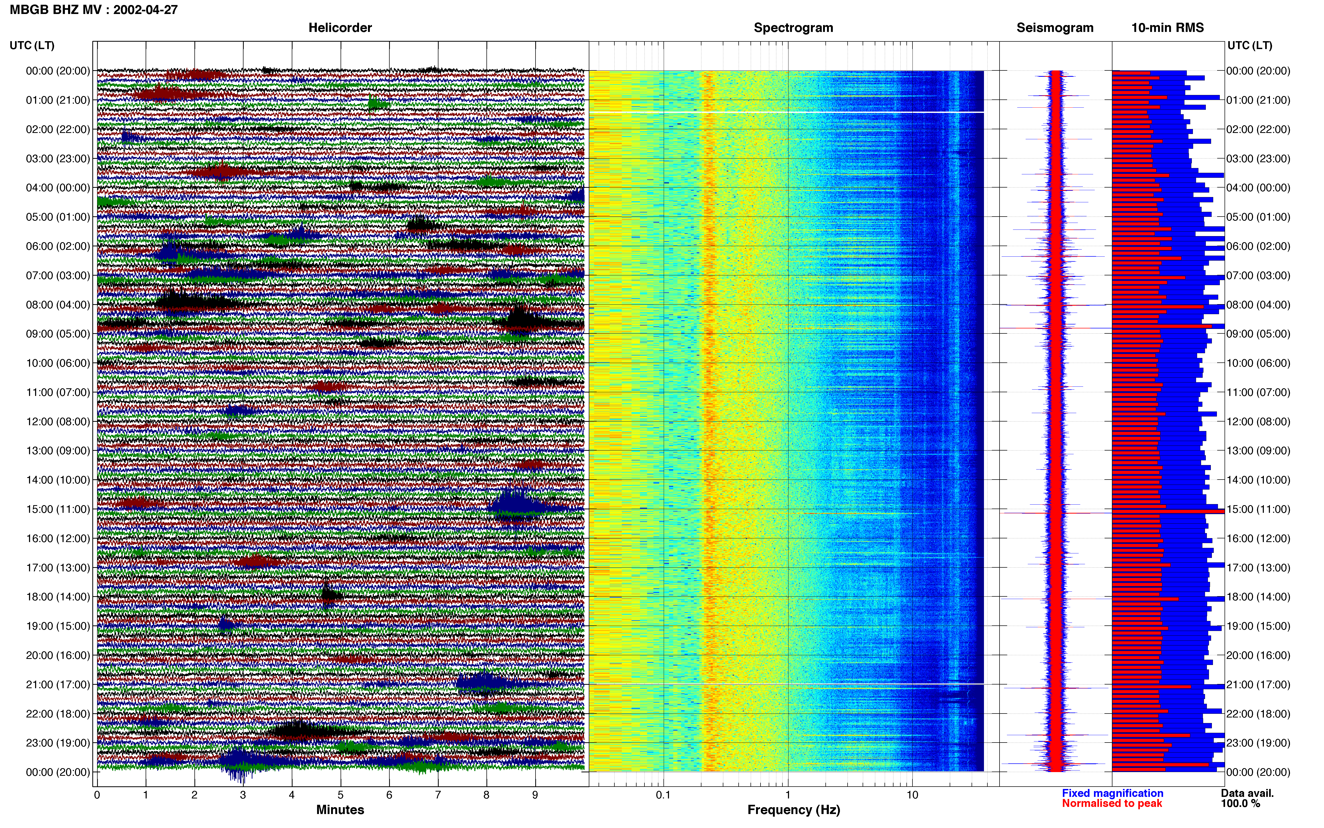1324x828 pixels.
Task: Click Helicorder time label '07:00 (03:00)'
Action: 58,275
